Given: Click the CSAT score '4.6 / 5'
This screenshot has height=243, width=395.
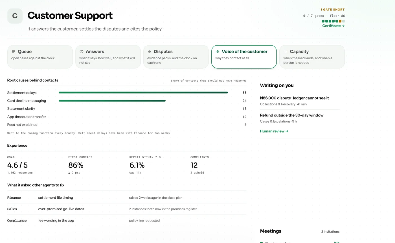Looking at the screenshot, I should click(x=17, y=165).
